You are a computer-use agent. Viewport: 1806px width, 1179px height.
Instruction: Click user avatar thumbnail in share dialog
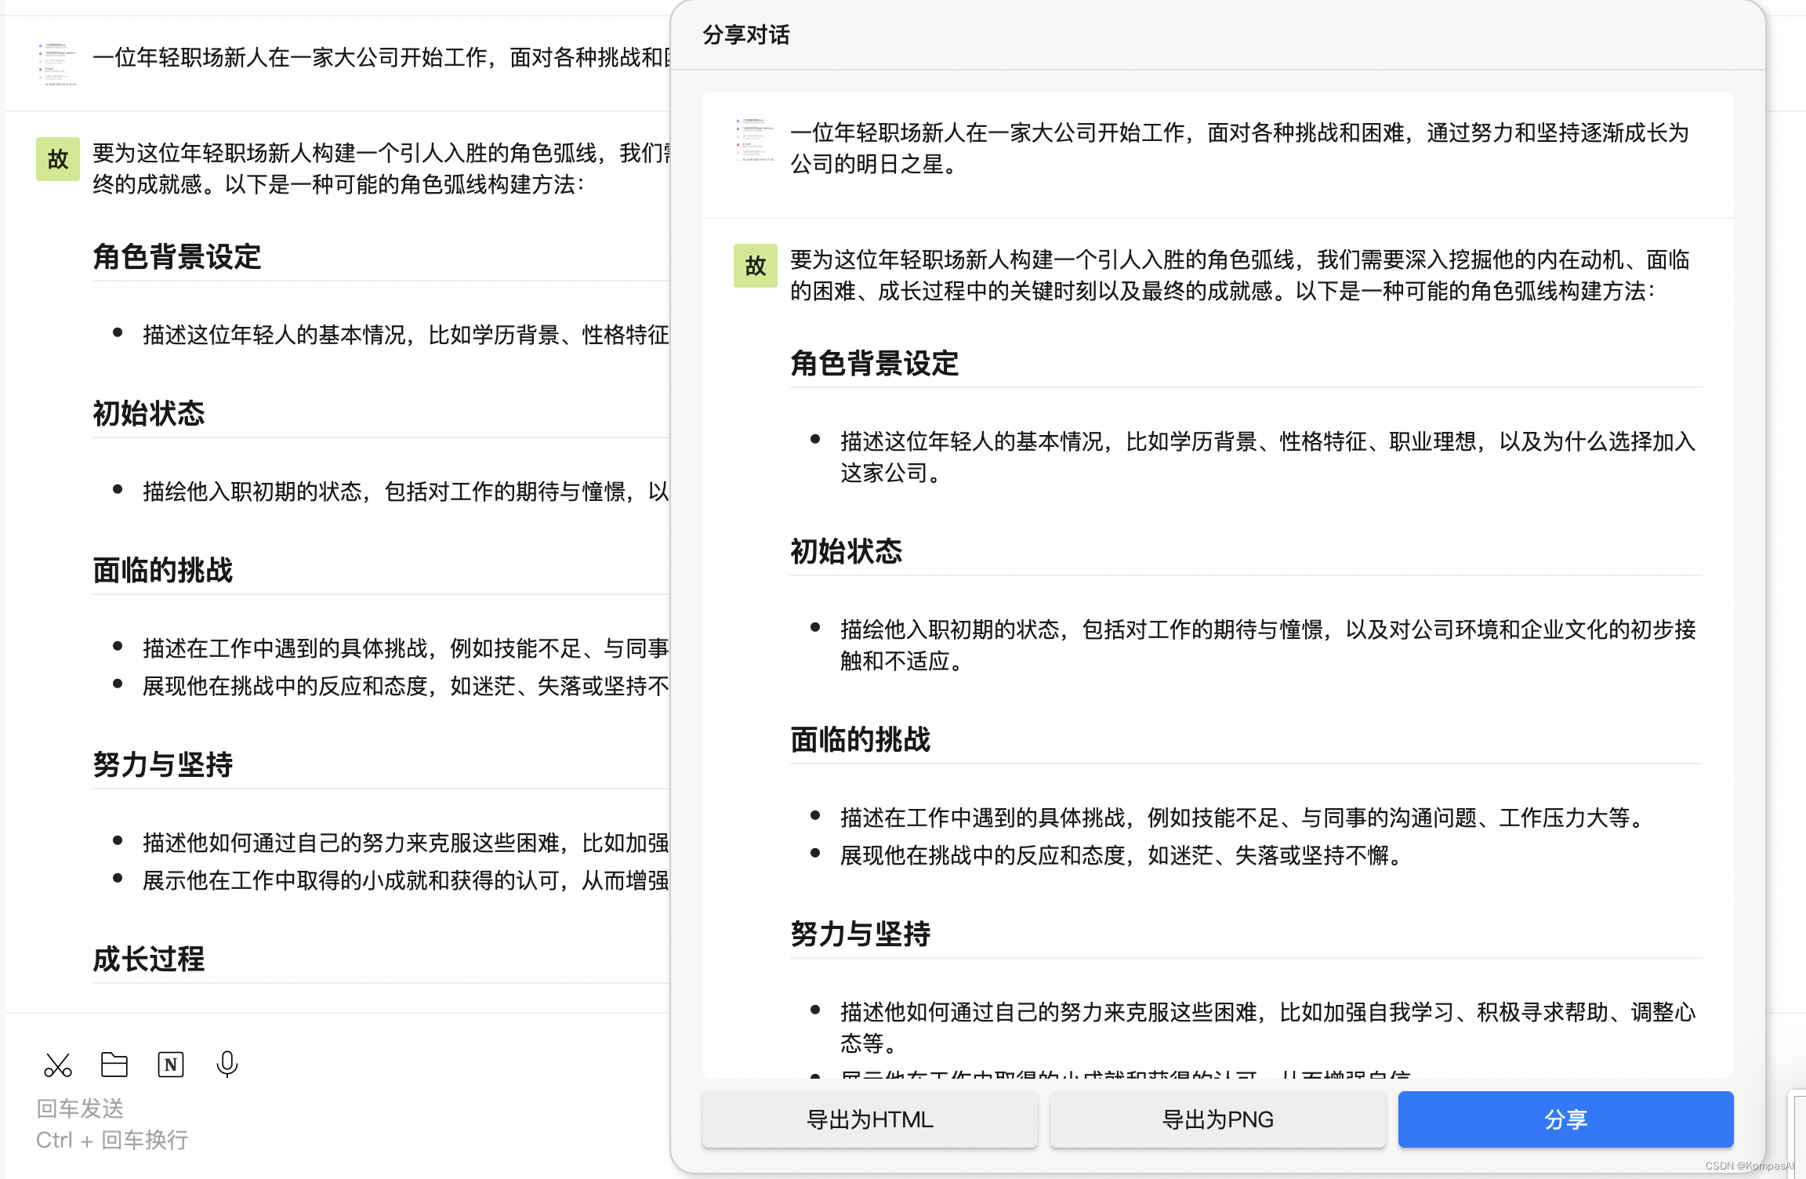pyautogui.click(x=755, y=140)
